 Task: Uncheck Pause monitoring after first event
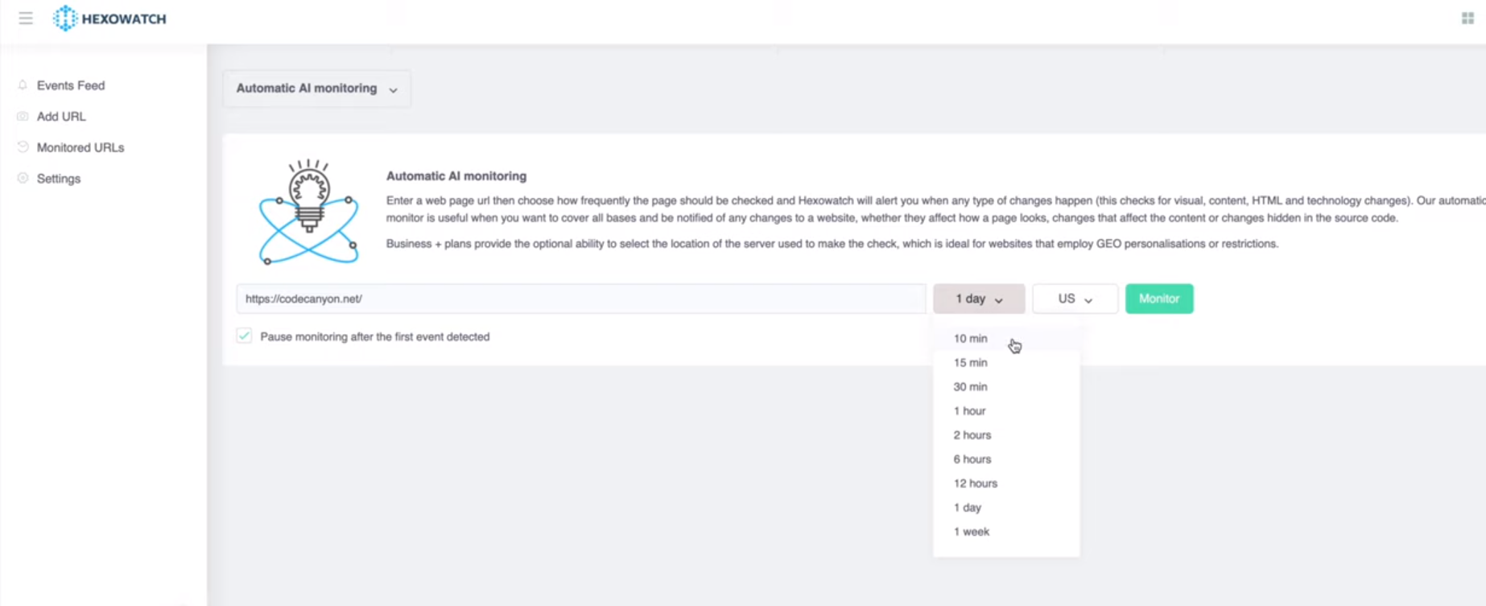(x=245, y=336)
